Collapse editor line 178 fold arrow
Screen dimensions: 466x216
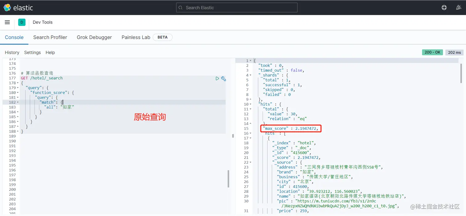[x=18, y=83]
